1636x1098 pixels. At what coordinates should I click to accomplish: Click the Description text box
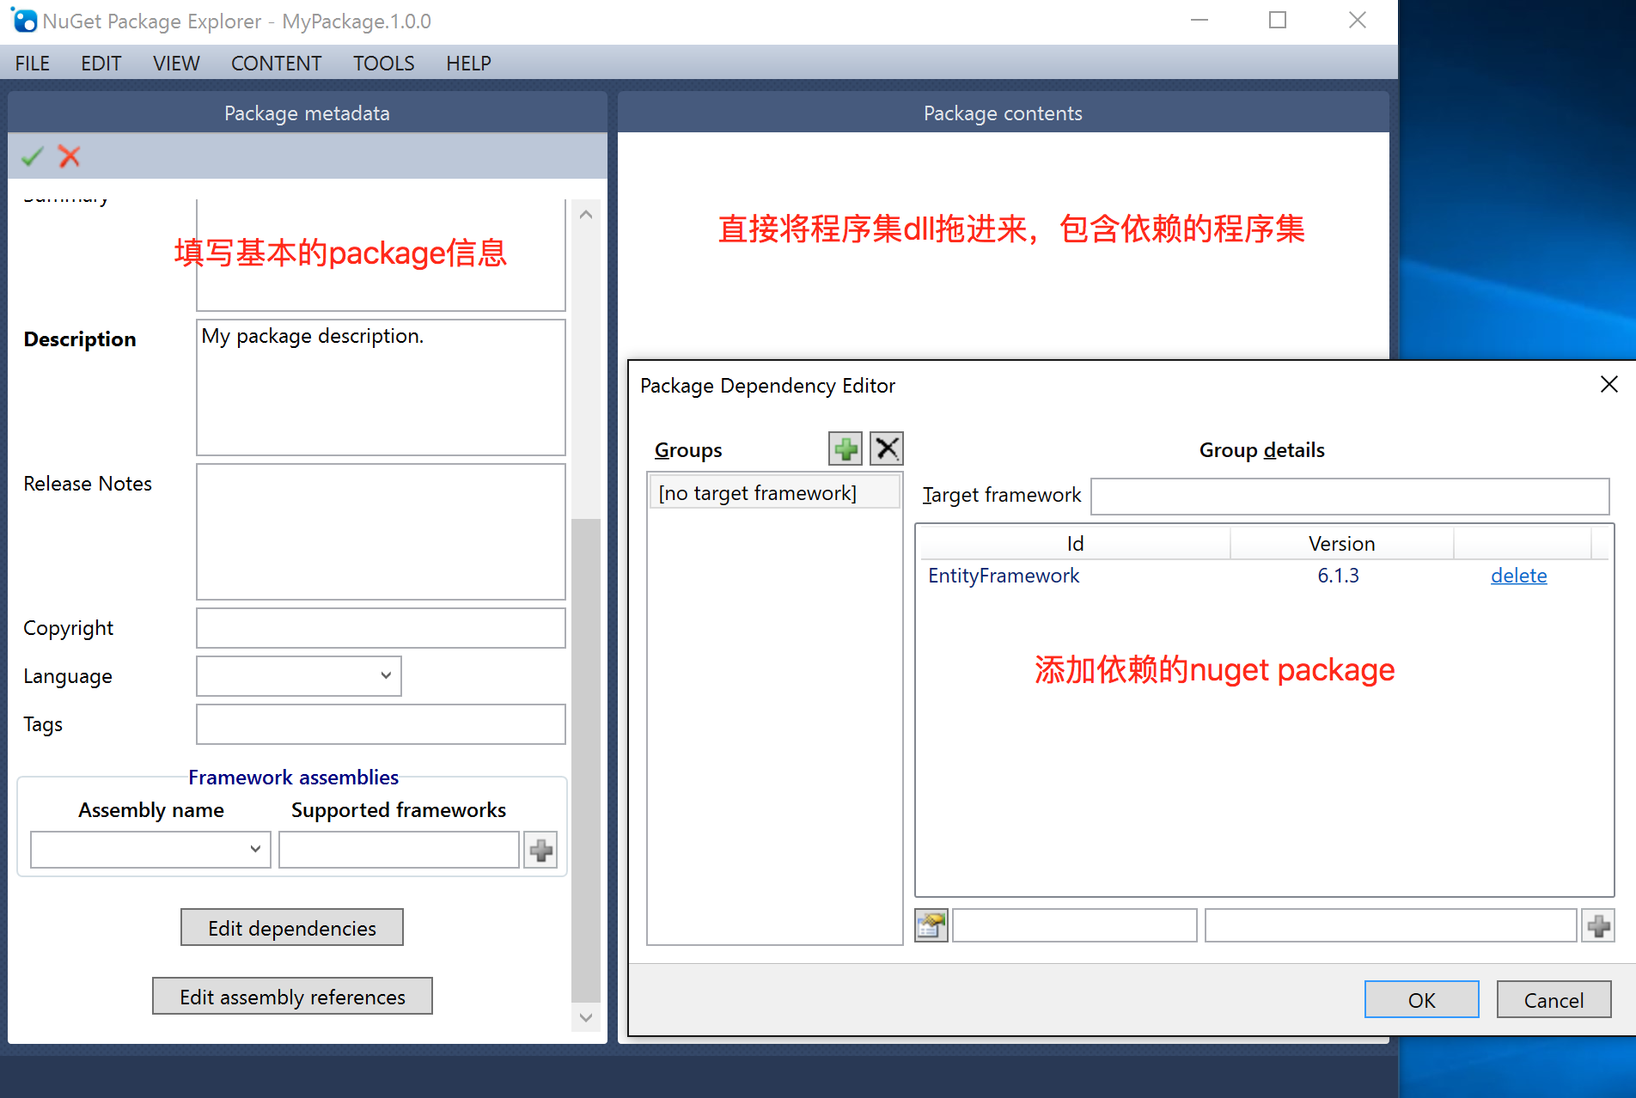(381, 387)
